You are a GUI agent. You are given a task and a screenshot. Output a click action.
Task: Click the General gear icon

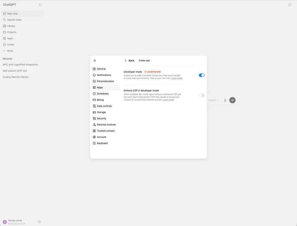click(x=94, y=69)
